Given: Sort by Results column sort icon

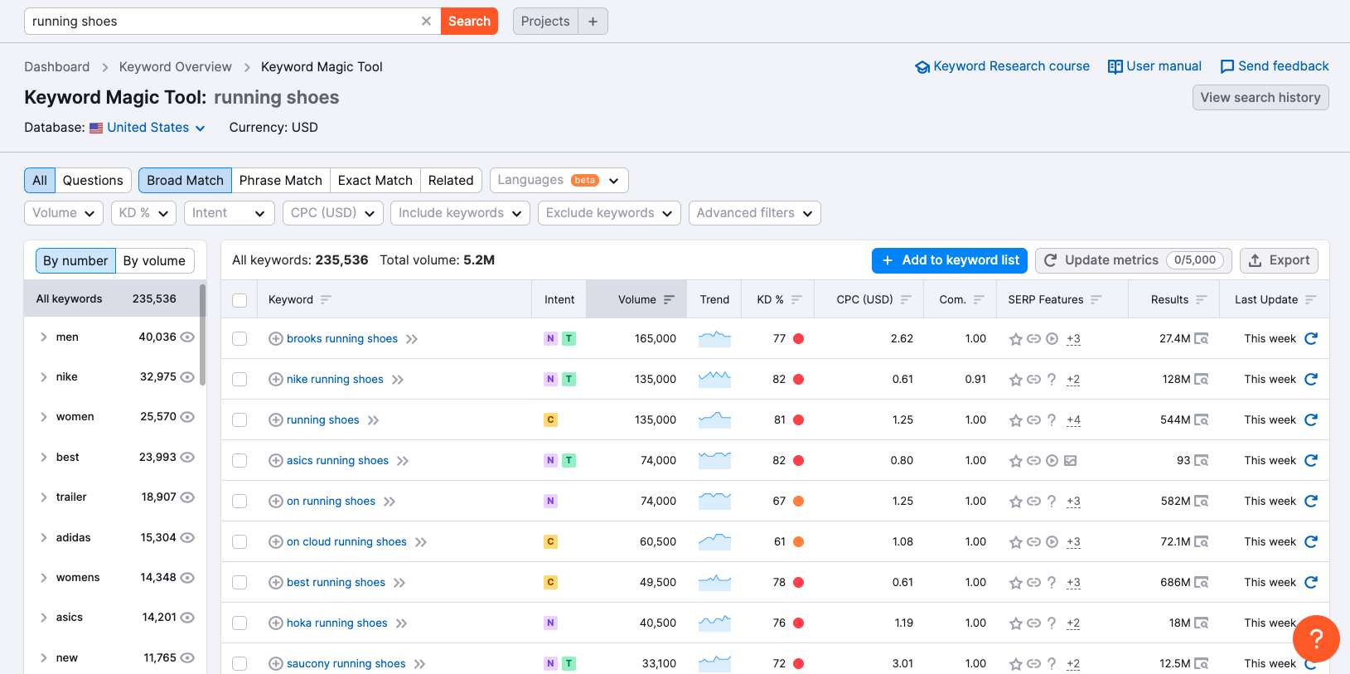Looking at the screenshot, I should [x=1202, y=299].
